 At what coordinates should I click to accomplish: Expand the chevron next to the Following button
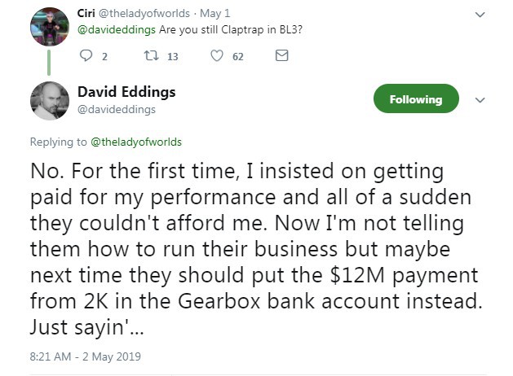(x=480, y=100)
